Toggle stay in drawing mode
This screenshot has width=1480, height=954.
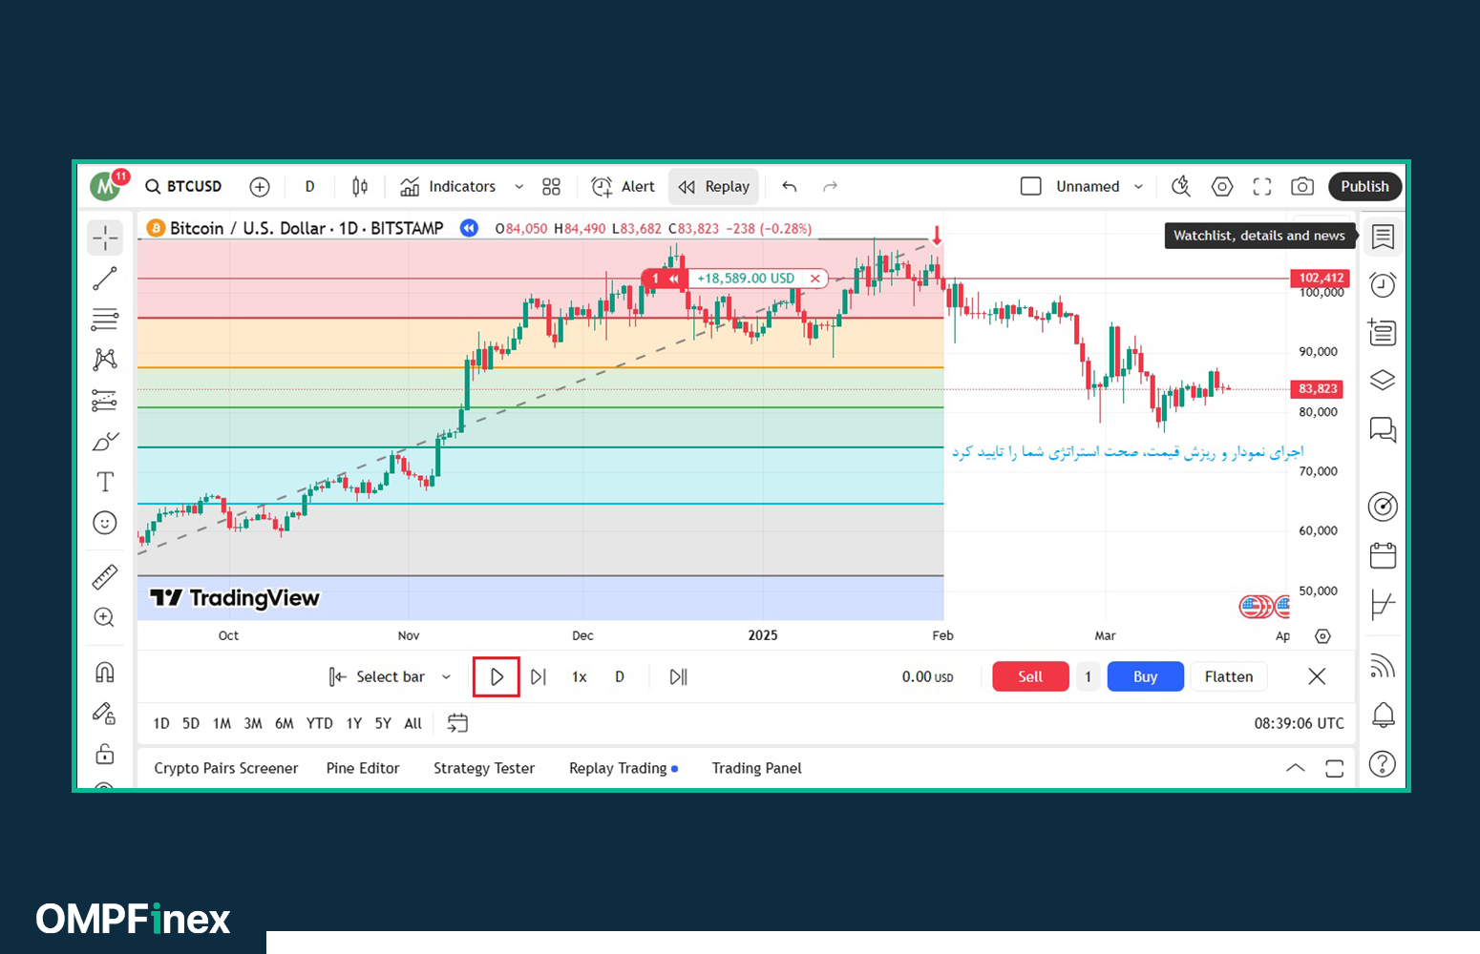click(x=105, y=714)
